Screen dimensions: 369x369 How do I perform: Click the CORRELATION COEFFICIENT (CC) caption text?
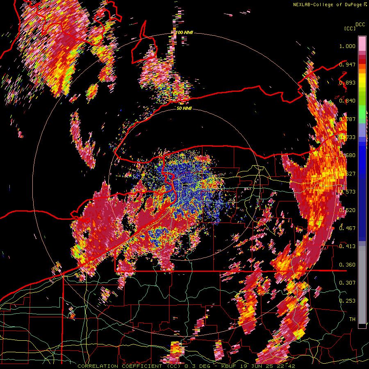tap(130, 366)
